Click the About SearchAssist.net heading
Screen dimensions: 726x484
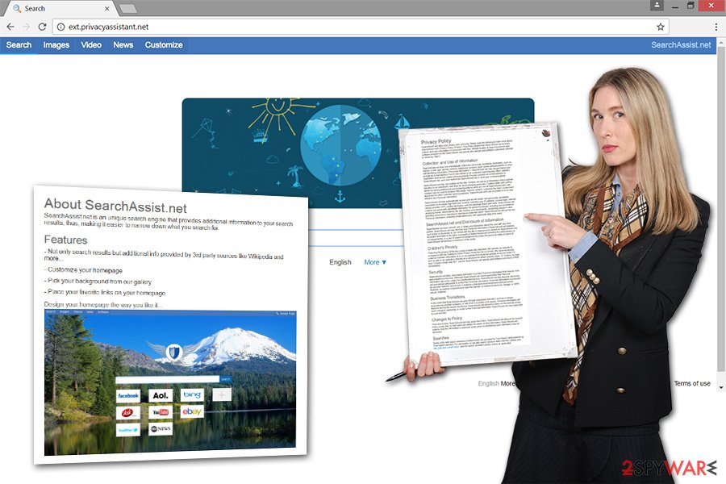115,206
